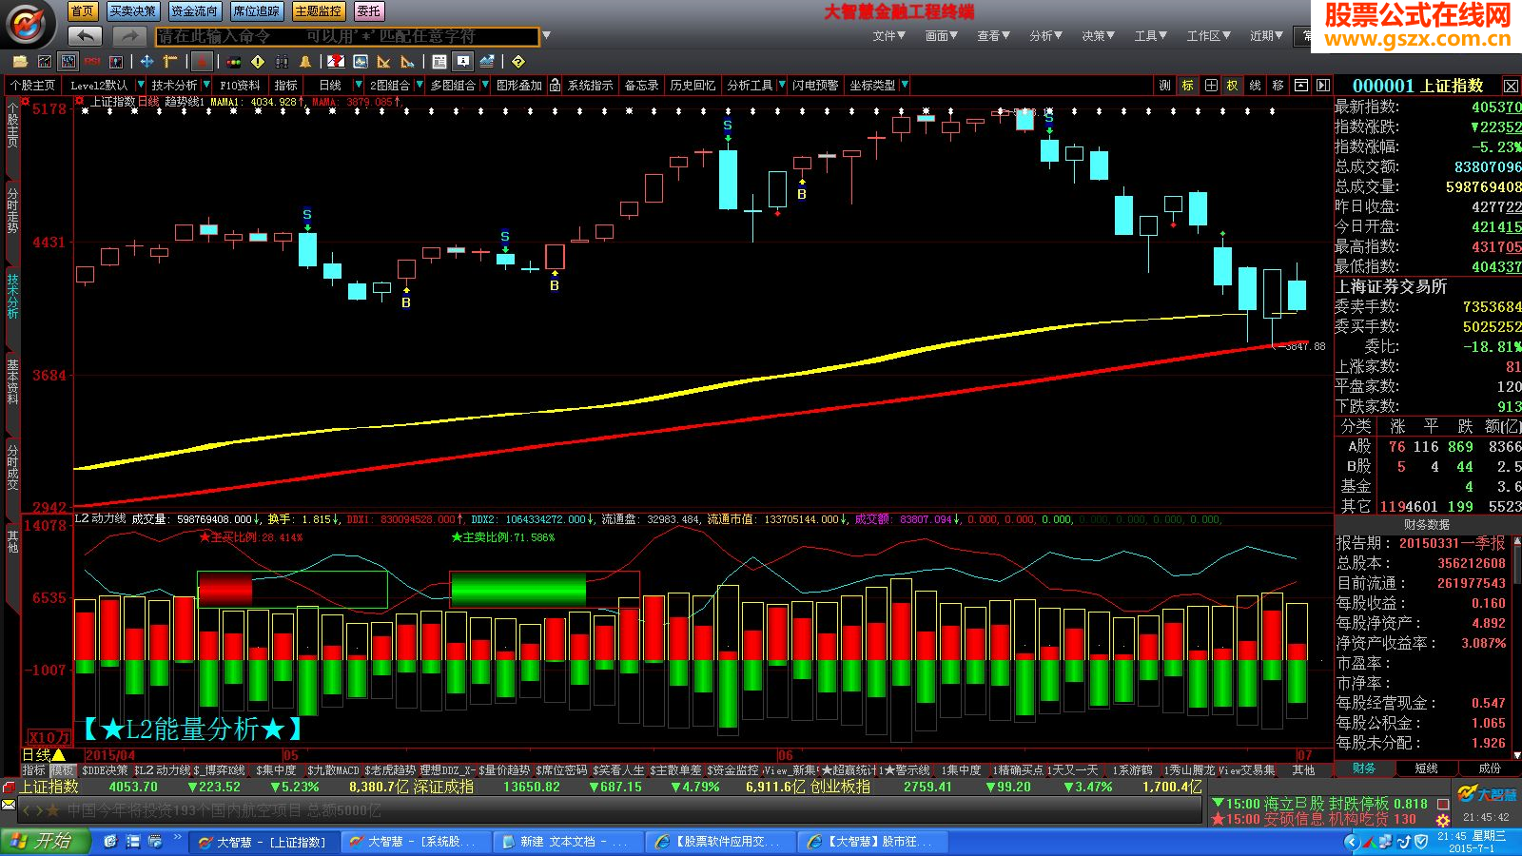Toggle the 权 adjustment button
The height and width of the screenshot is (856, 1522).
pyautogui.click(x=1233, y=86)
